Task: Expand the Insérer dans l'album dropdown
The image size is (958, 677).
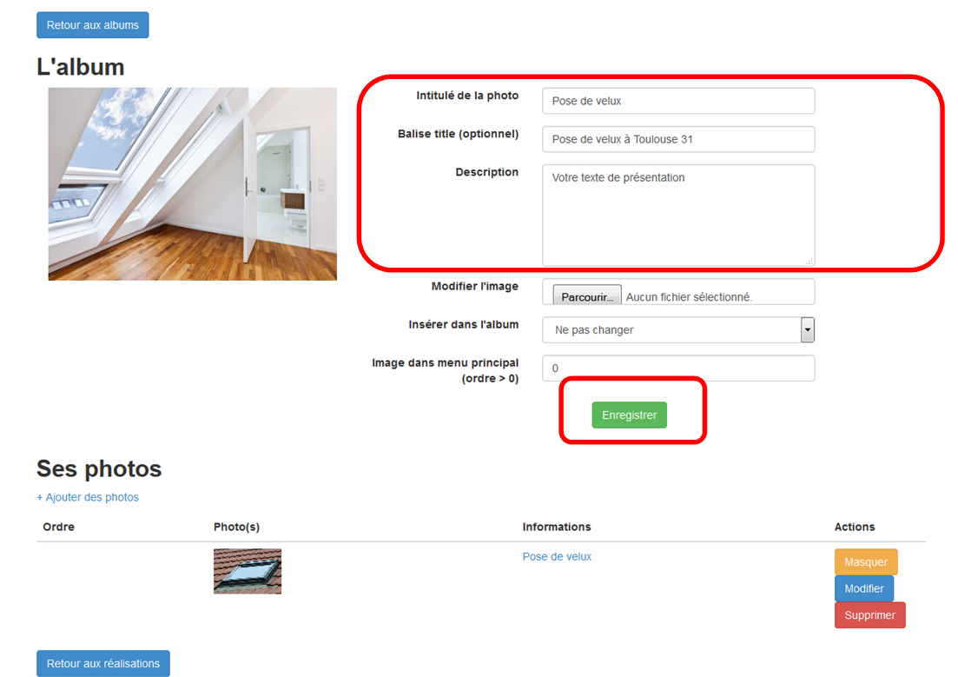Action: [x=678, y=330]
